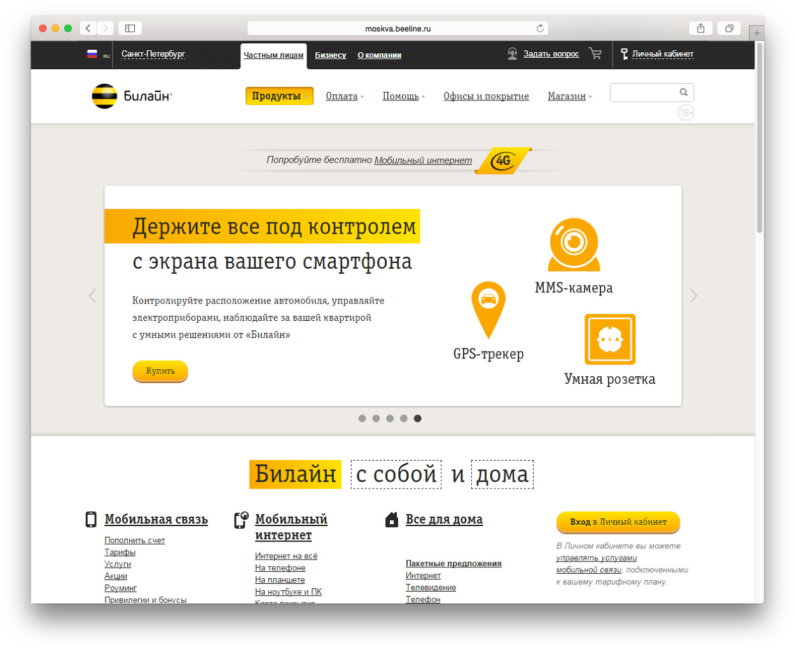The width and height of the screenshot is (795, 650).
Task: Select the first carousel dot
Action: [362, 418]
